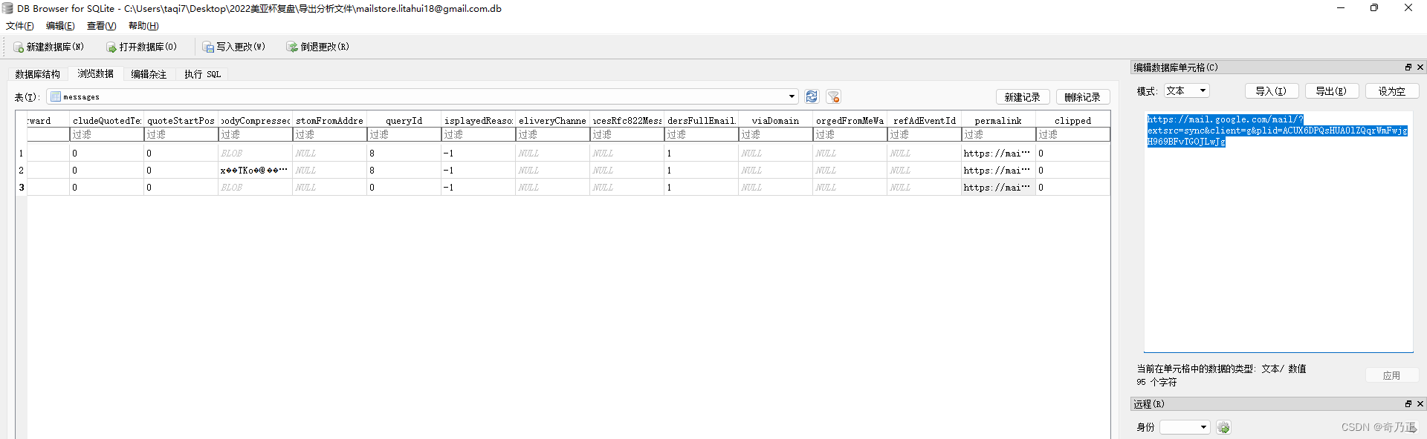
Task: Select permalink cell in row 2
Action: pyautogui.click(x=998, y=171)
